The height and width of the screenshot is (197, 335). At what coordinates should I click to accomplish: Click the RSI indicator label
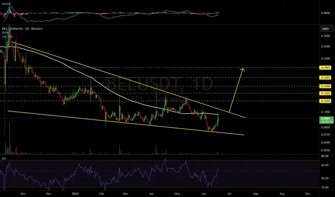4,159
